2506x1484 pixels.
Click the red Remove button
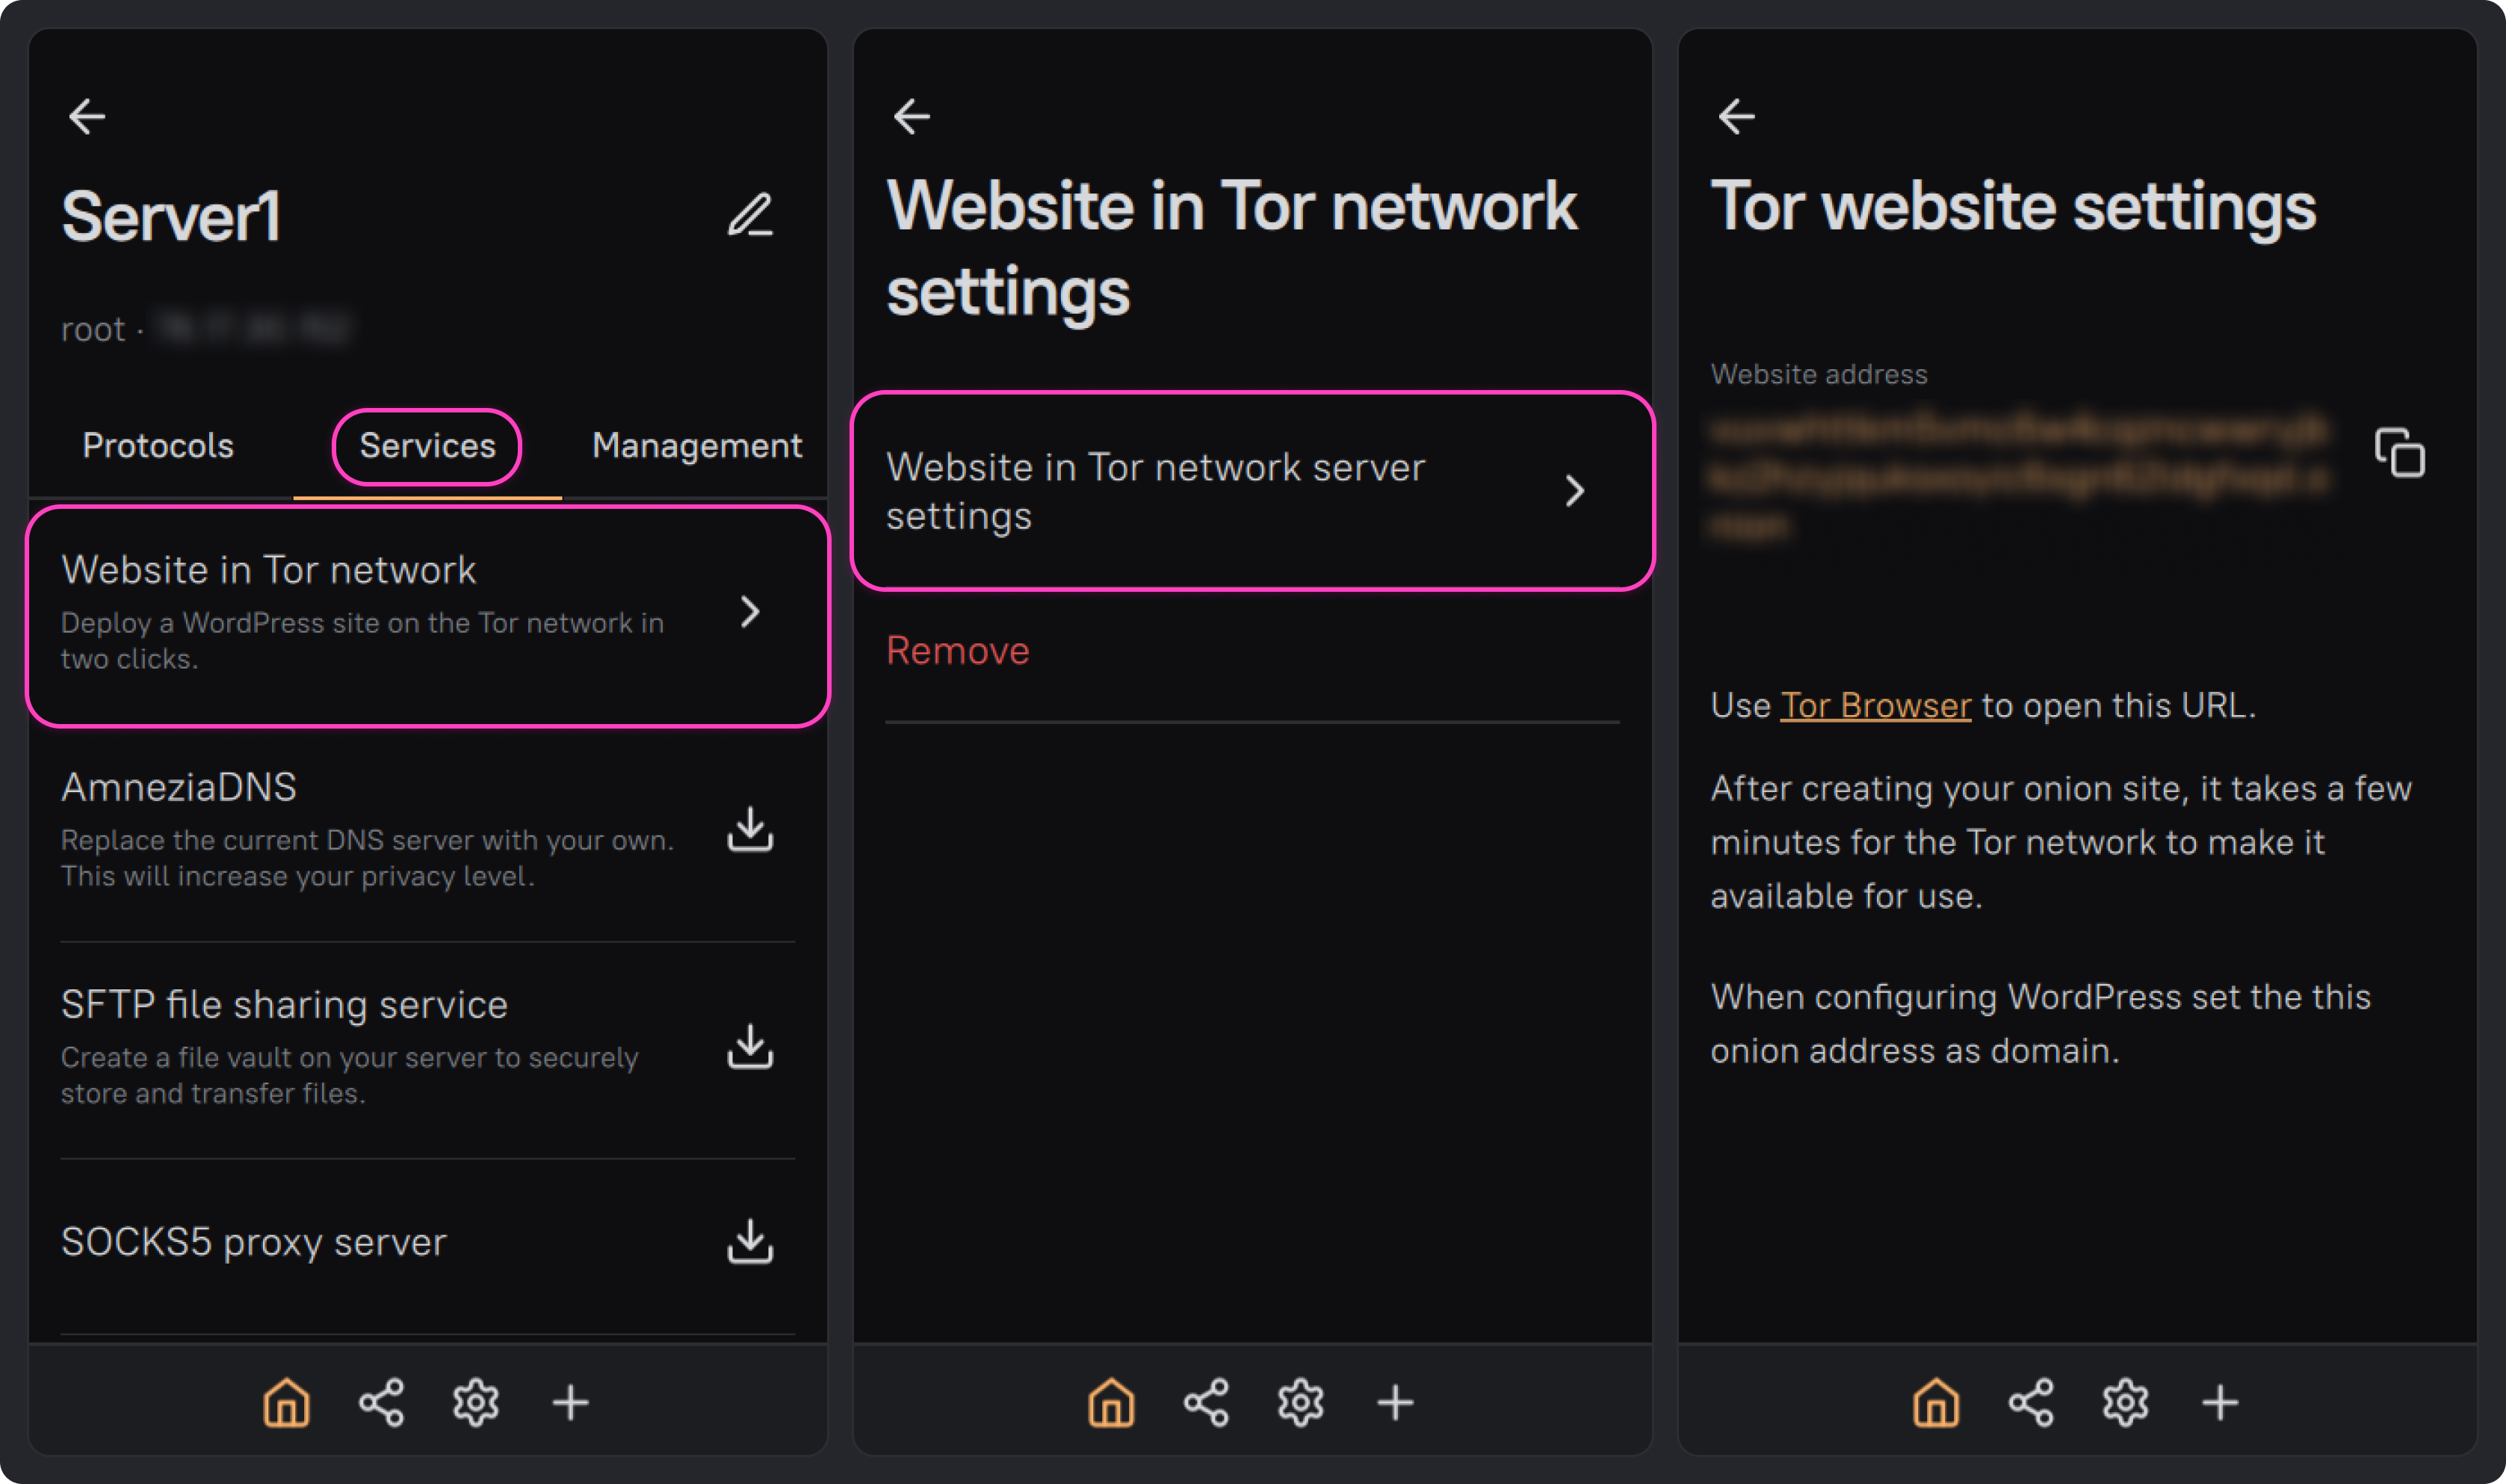tap(958, 650)
